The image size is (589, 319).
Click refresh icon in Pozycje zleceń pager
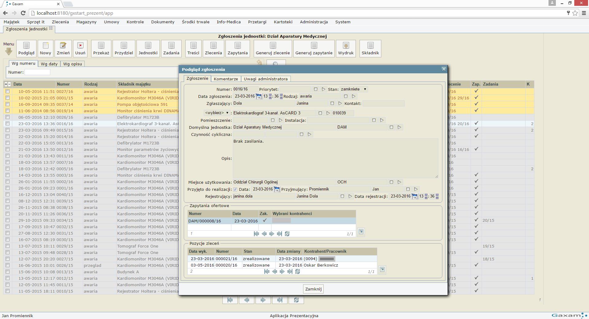297,271
